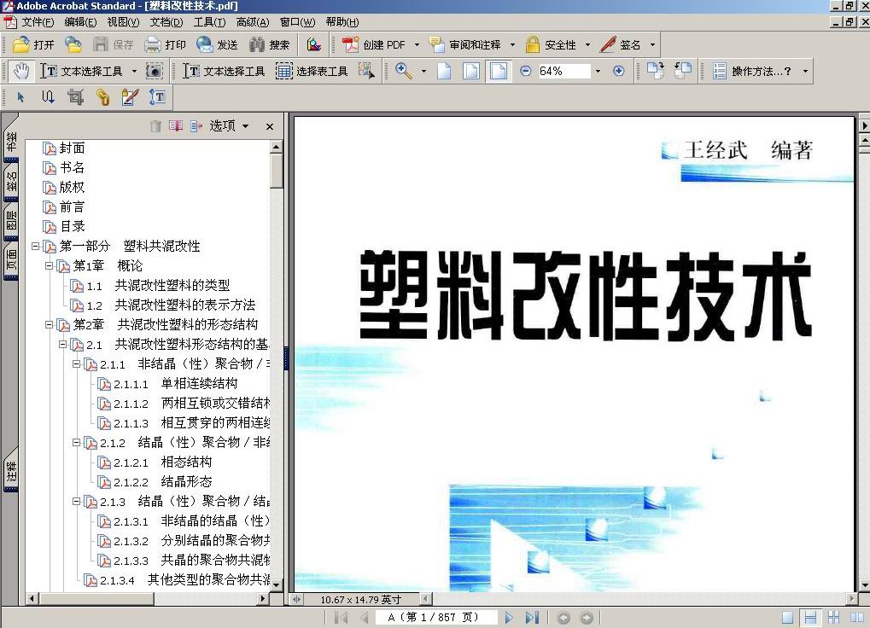Open the text selection tool dropdown arrow
Screen dimensions: 870x628
point(134,71)
